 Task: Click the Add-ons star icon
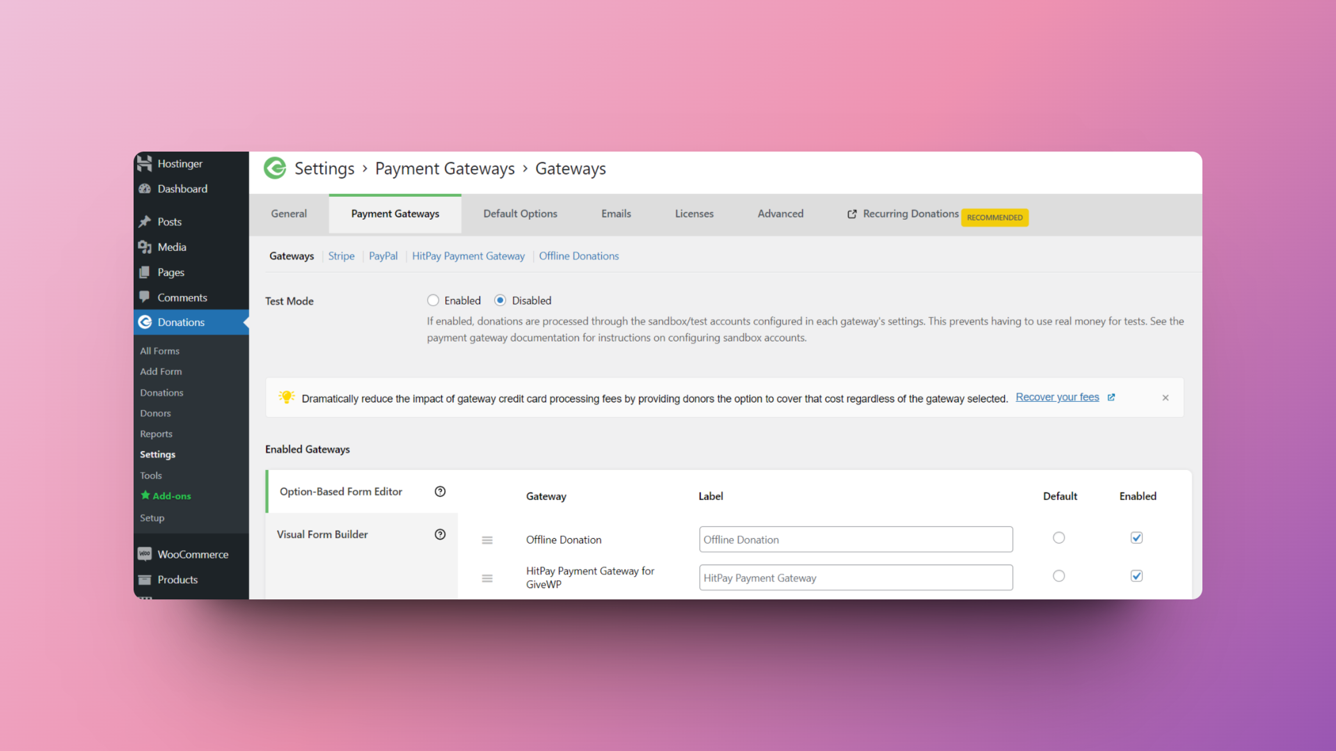click(145, 495)
